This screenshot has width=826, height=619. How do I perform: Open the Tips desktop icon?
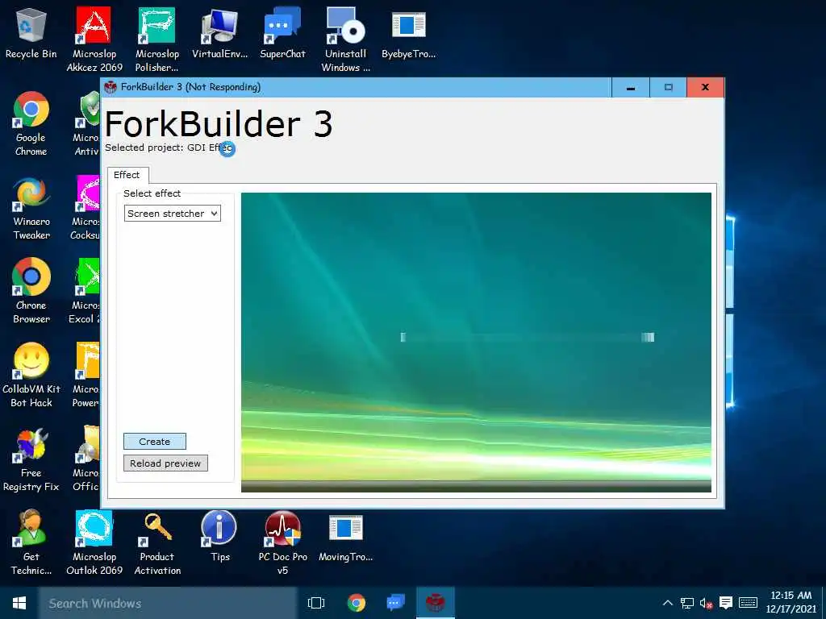point(219,536)
